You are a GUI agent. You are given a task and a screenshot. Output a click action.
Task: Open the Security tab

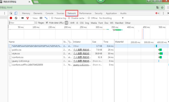99,13
